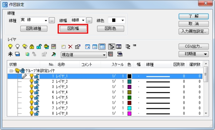Click the layer properties clipboard icon
Viewport: 215px width, 130px height.
(x=78, y=47)
